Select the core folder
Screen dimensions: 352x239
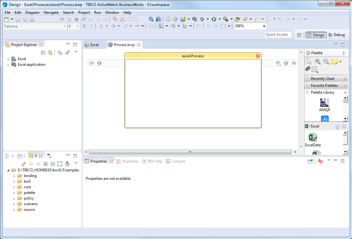pos(27,187)
